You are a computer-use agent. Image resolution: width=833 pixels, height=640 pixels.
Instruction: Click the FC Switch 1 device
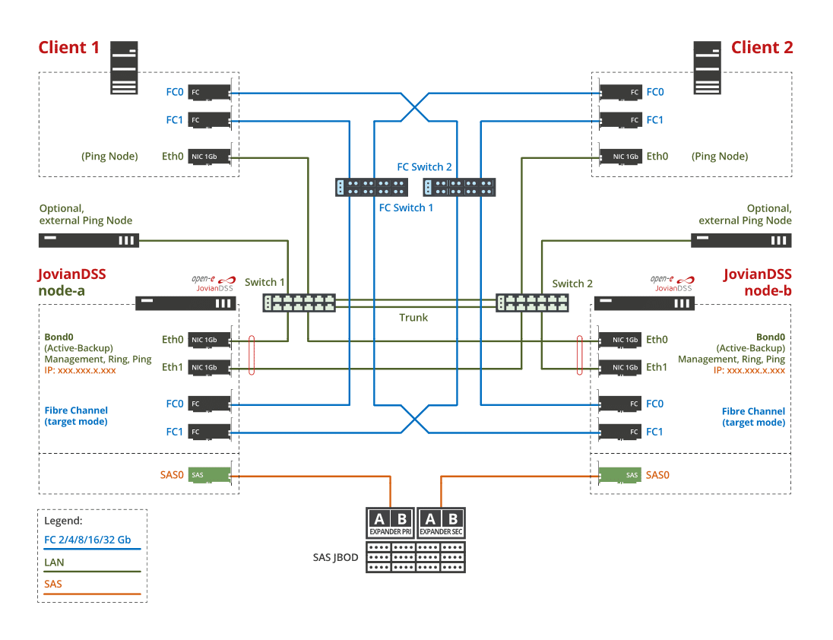[372, 188]
